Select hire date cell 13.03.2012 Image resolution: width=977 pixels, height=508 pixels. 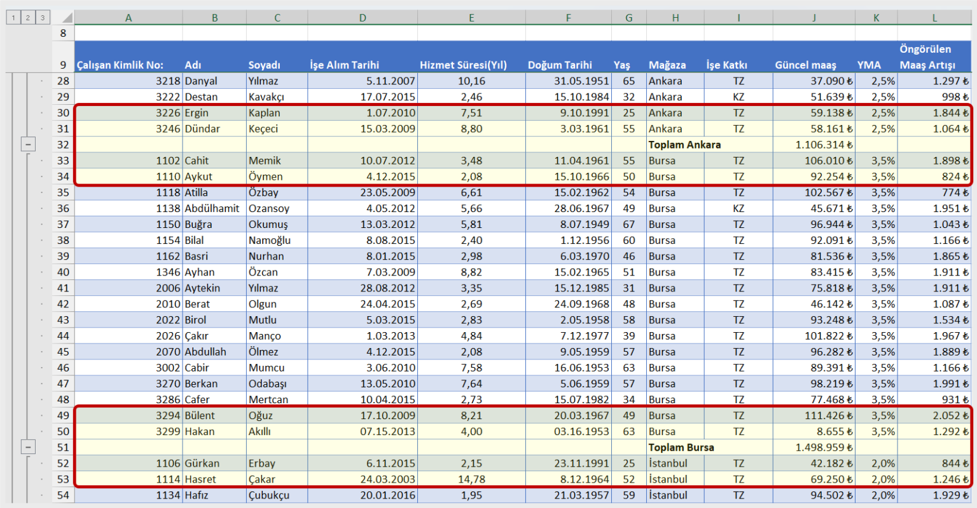(363, 224)
